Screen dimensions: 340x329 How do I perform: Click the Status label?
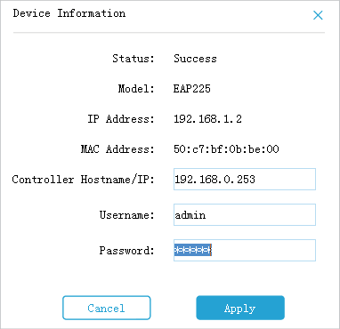(134, 58)
